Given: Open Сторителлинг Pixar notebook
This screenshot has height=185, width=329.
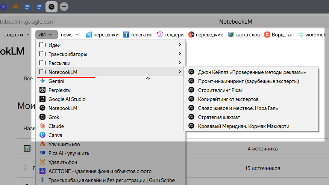Looking at the screenshot, I should click(220, 90).
